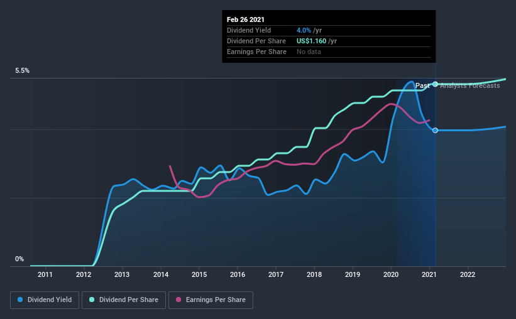Click the 2020 x-axis year label

click(x=391, y=274)
